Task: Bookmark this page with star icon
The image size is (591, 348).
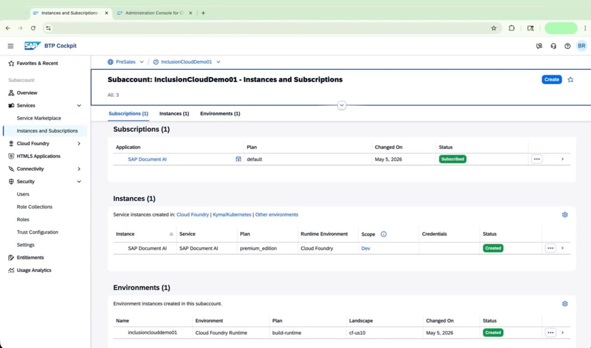Action: tap(494, 28)
